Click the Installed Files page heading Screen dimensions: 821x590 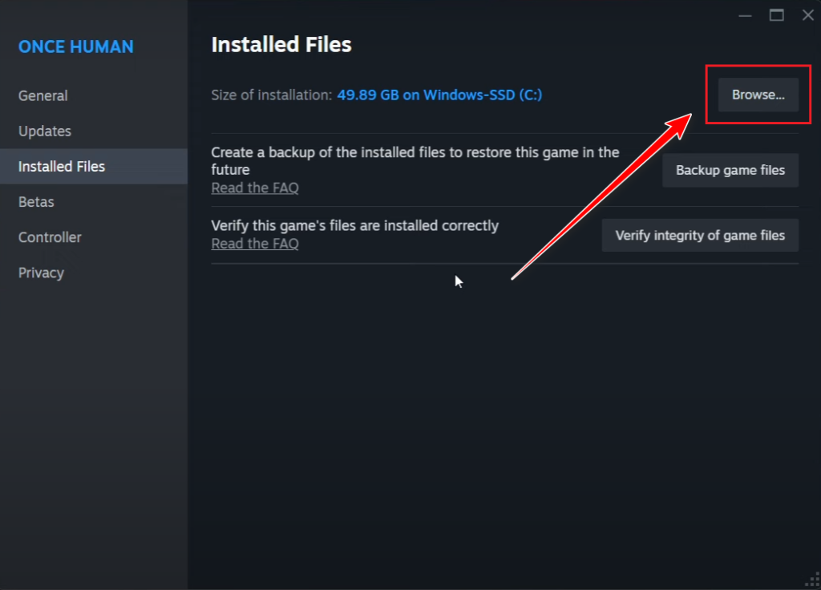tap(281, 45)
